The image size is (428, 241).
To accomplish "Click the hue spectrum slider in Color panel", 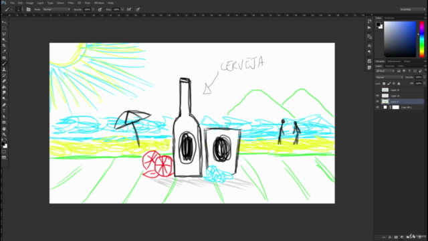I will tap(422, 39).
